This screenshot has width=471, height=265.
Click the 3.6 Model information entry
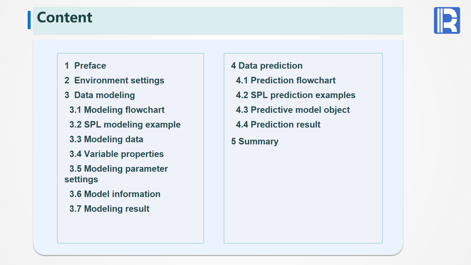pos(115,194)
